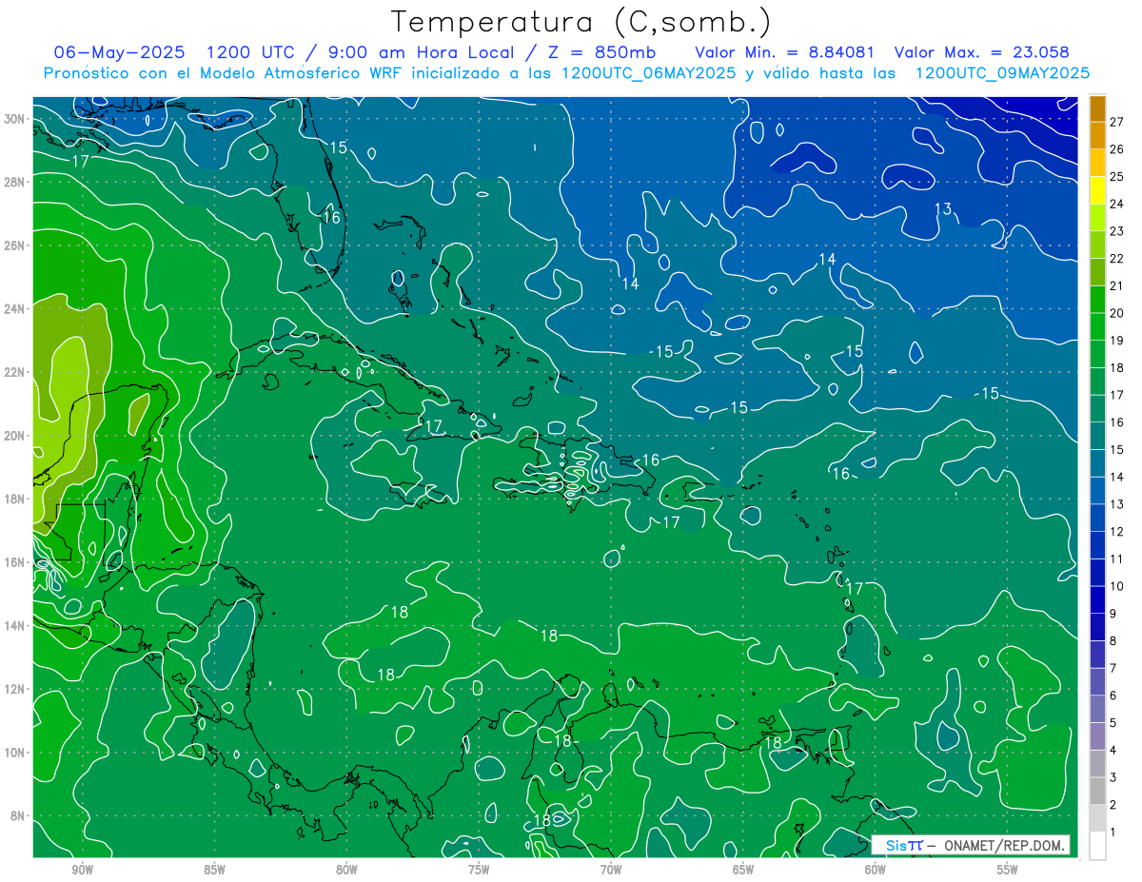Click the 'Sisπ' logo text
This screenshot has height=882, width=1142.
click(x=903, y=845)
